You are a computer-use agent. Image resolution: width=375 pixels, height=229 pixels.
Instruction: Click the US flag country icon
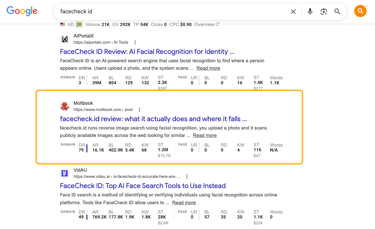coord(63,24)
